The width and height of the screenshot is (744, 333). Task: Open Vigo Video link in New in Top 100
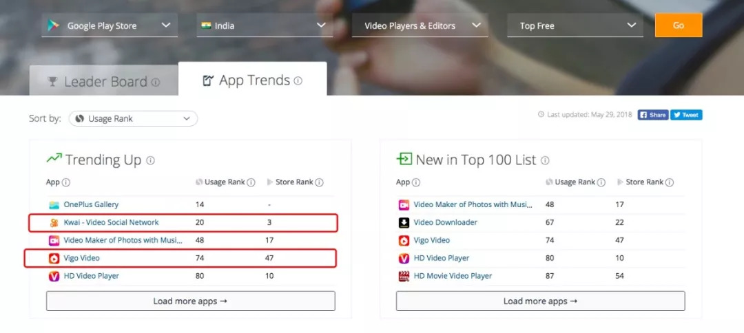pyautogui.click(x=432, y=240)
